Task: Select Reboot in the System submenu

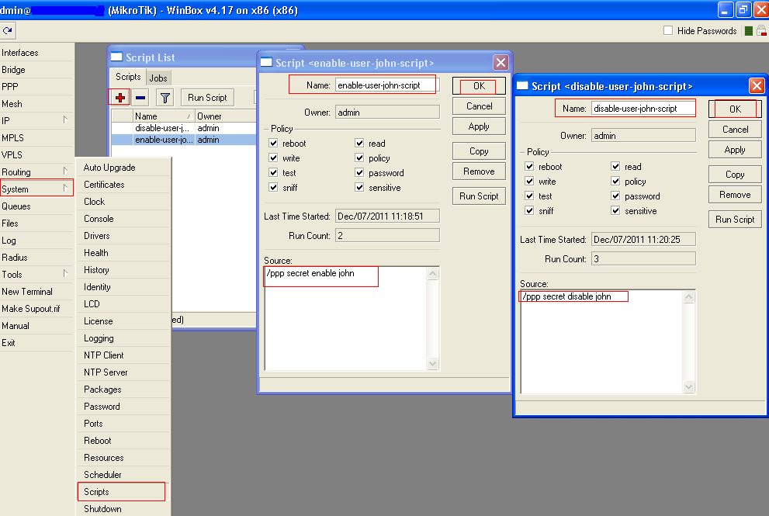Action: tap(123, 441)
